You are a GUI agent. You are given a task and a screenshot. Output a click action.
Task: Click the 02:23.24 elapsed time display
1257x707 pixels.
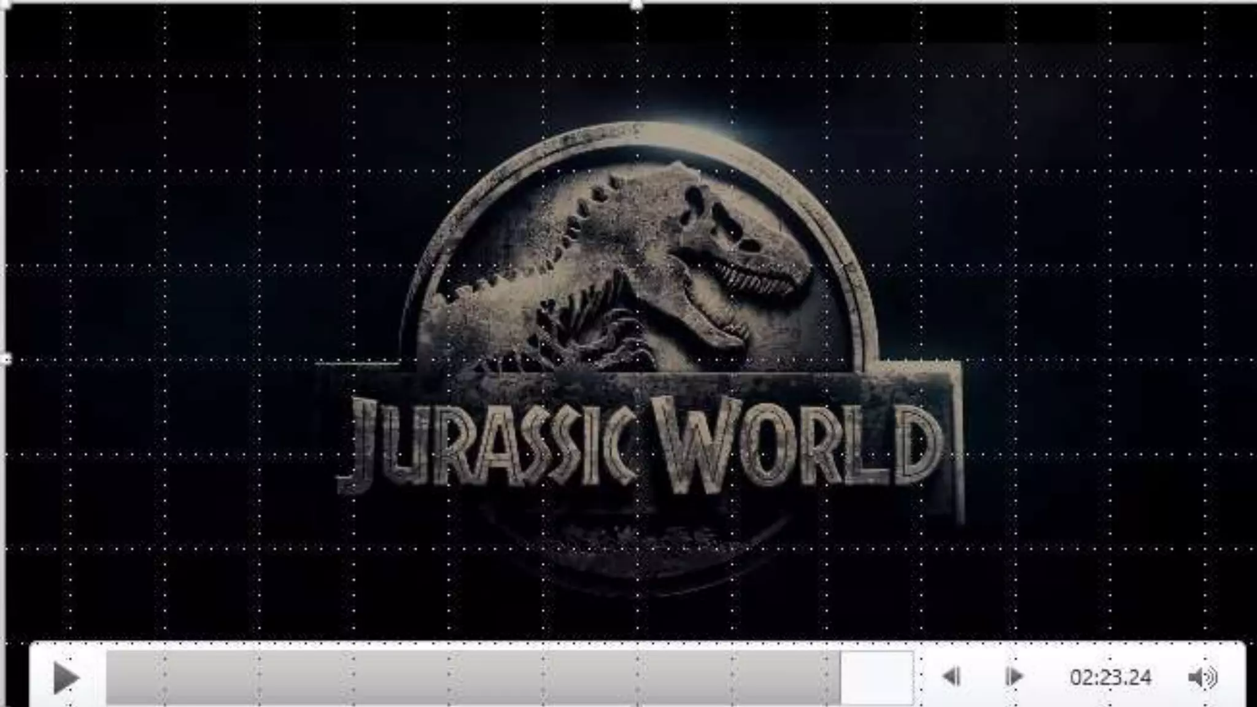click(x=1110, y=678)
